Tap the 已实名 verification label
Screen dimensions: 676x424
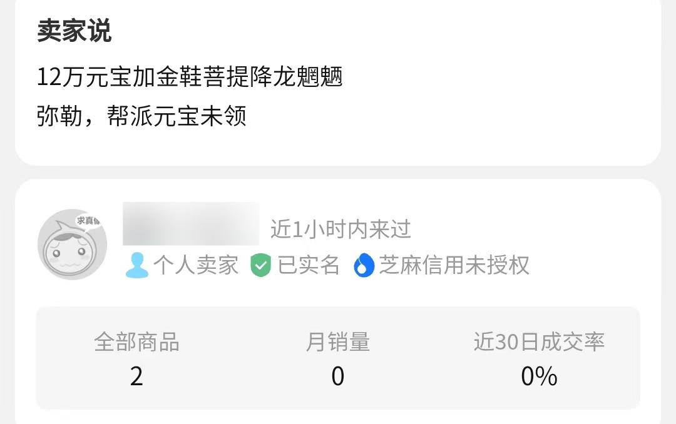[x=309, y=265]
